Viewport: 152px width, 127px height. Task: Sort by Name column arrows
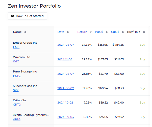pos(25,32)
